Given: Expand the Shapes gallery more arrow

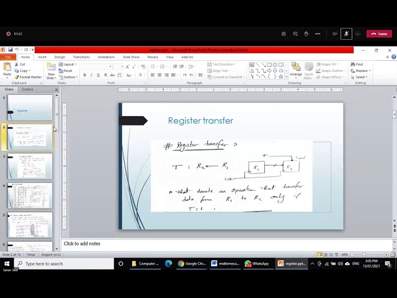Looking at the screenshot, I should 287,76.
